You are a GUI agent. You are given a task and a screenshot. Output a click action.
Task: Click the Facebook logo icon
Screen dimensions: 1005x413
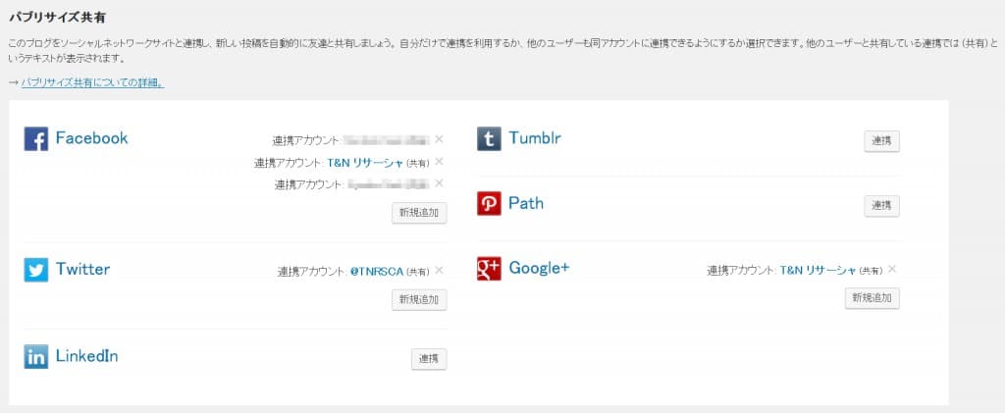36,139
